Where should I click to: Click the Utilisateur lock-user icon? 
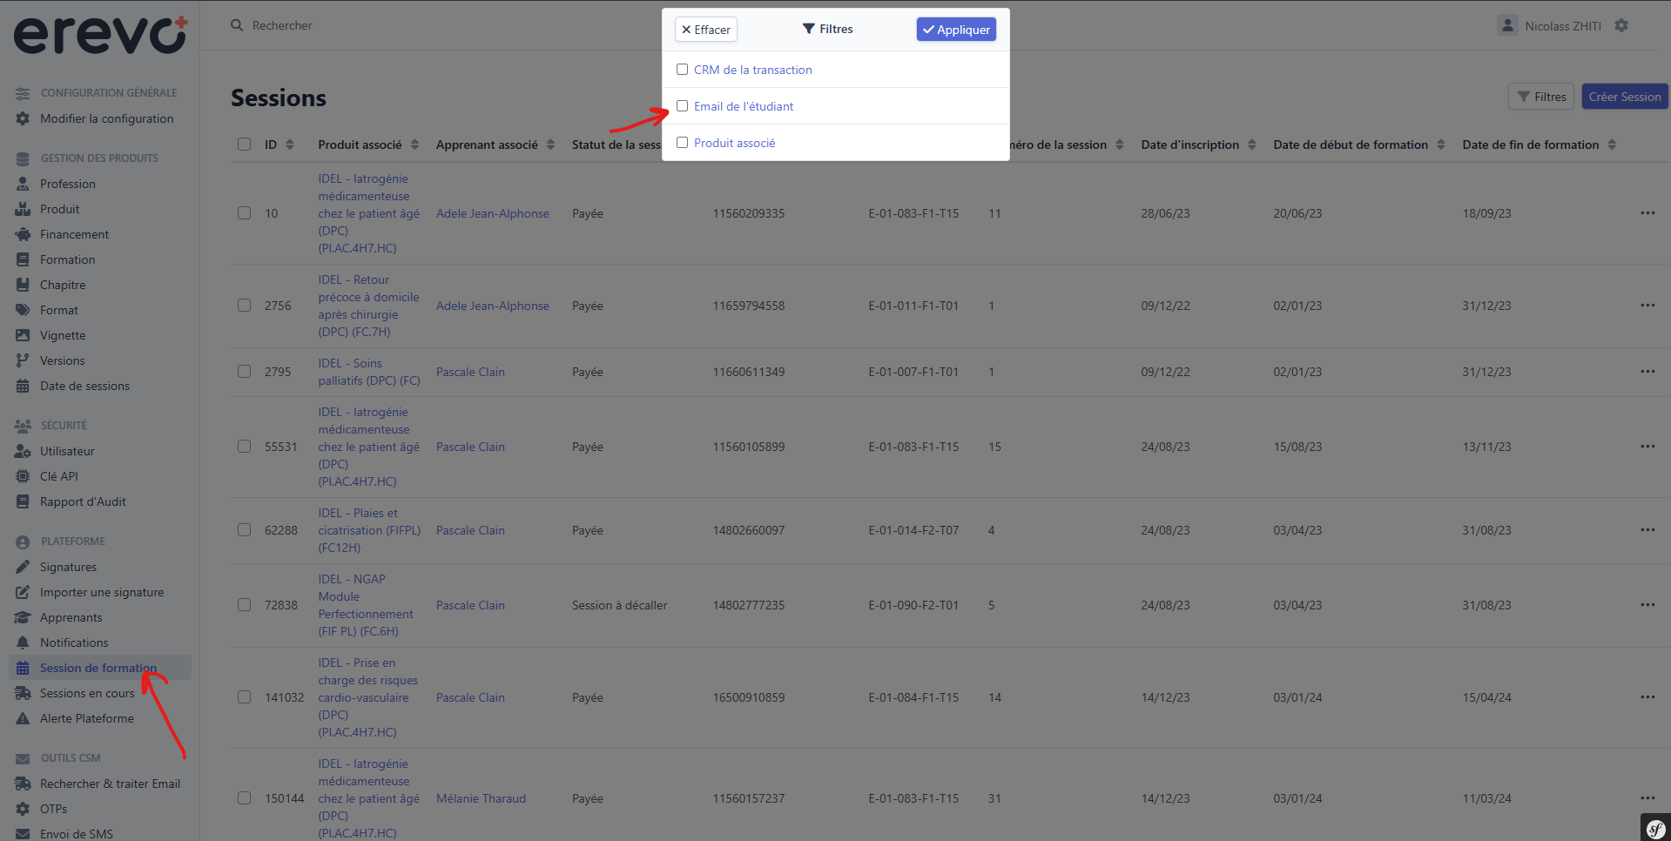tap(23, 451)
